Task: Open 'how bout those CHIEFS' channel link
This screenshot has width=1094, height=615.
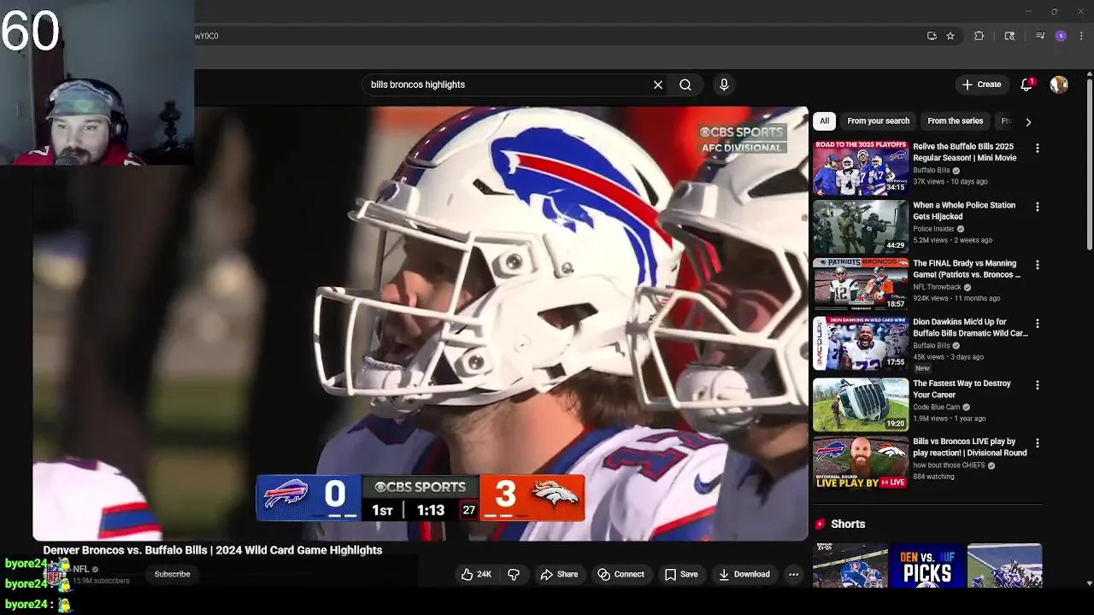Action: click(949, 466)
